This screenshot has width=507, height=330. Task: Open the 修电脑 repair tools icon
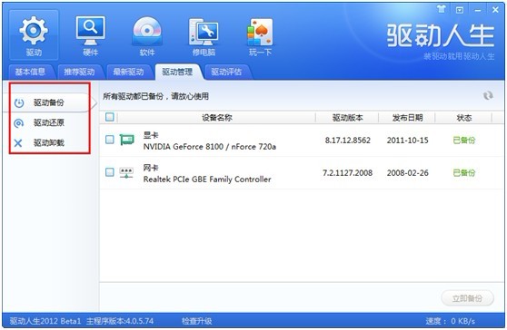204,35
